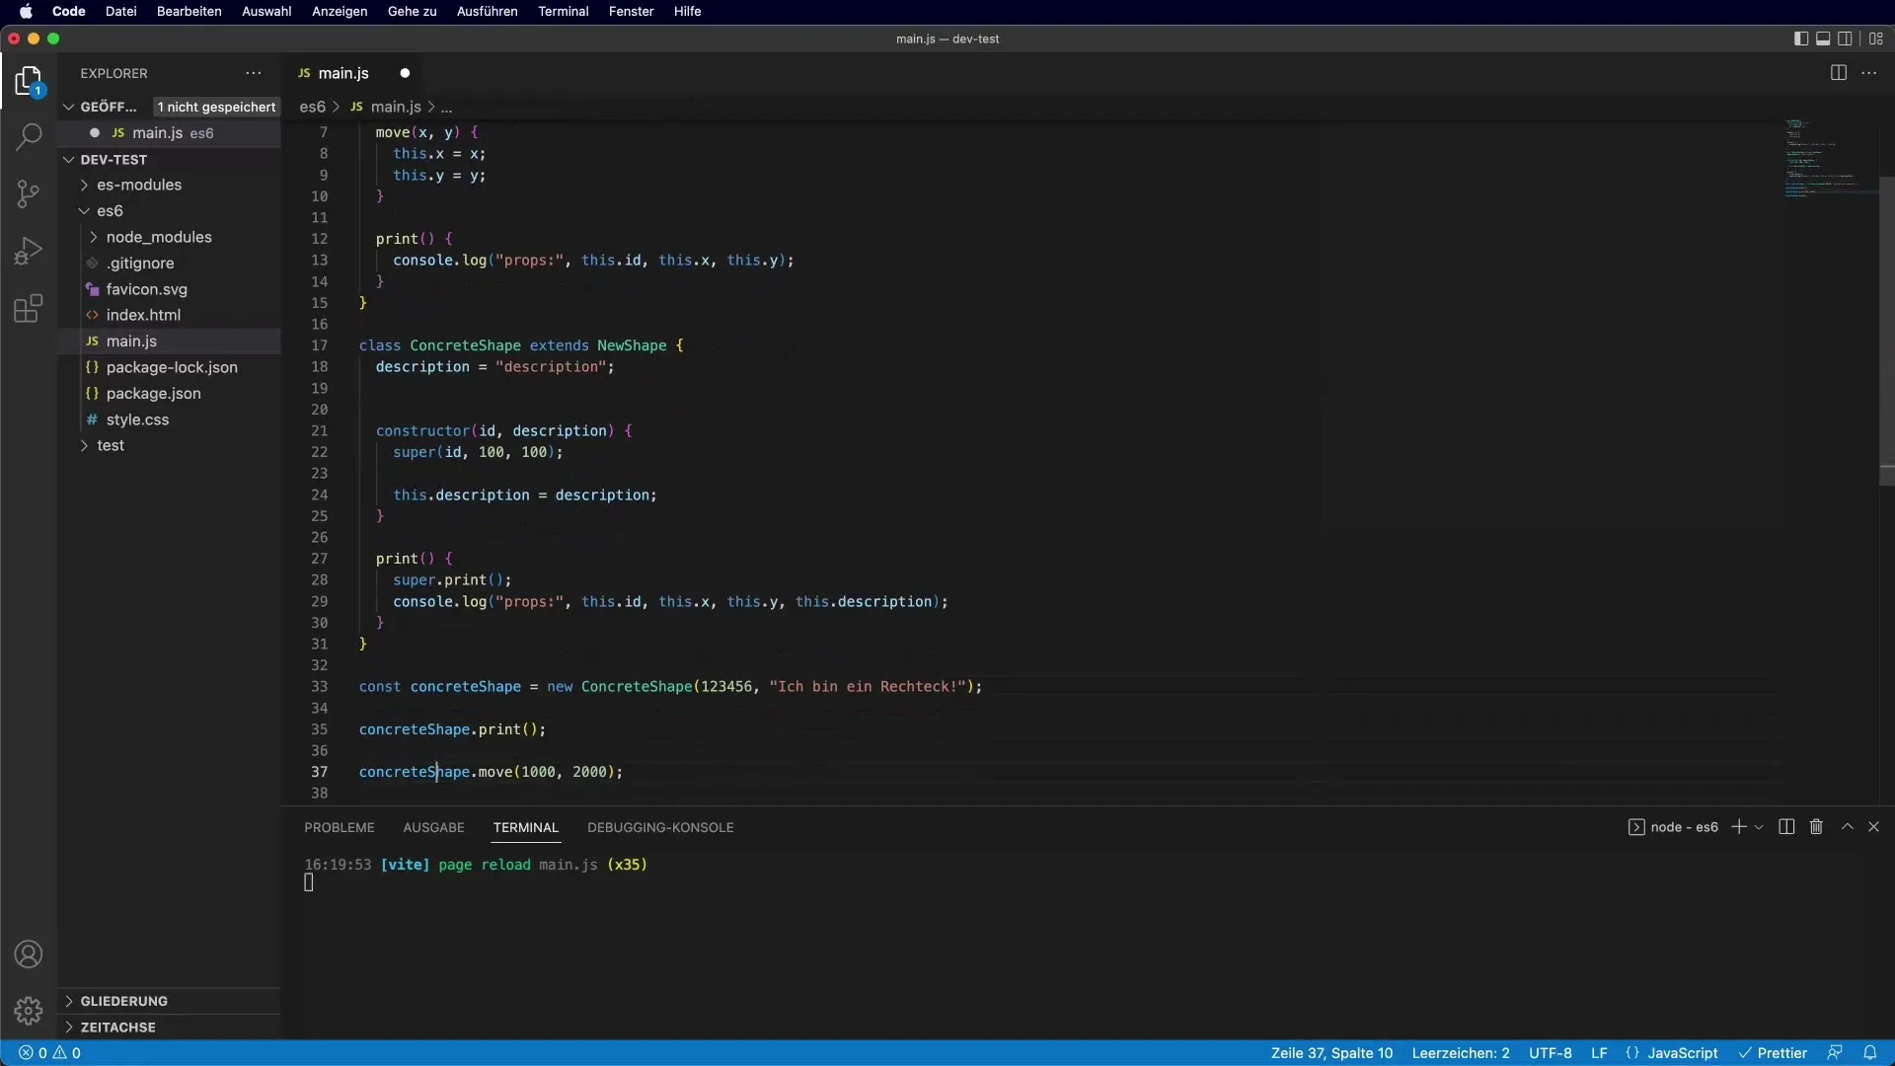Screen dimensions: 1895x1066
Task: Expand the es-modules folder
Action: (169, 185)
